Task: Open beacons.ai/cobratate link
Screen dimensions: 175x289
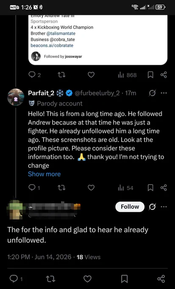Action: point(52,45)
